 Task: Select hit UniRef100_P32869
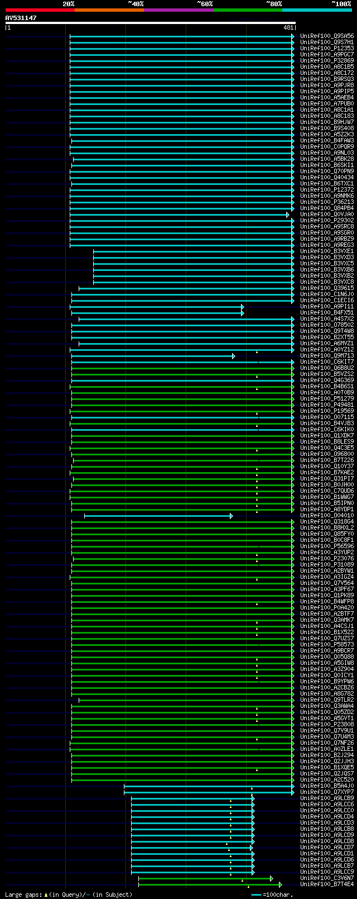tap(327, 60)
